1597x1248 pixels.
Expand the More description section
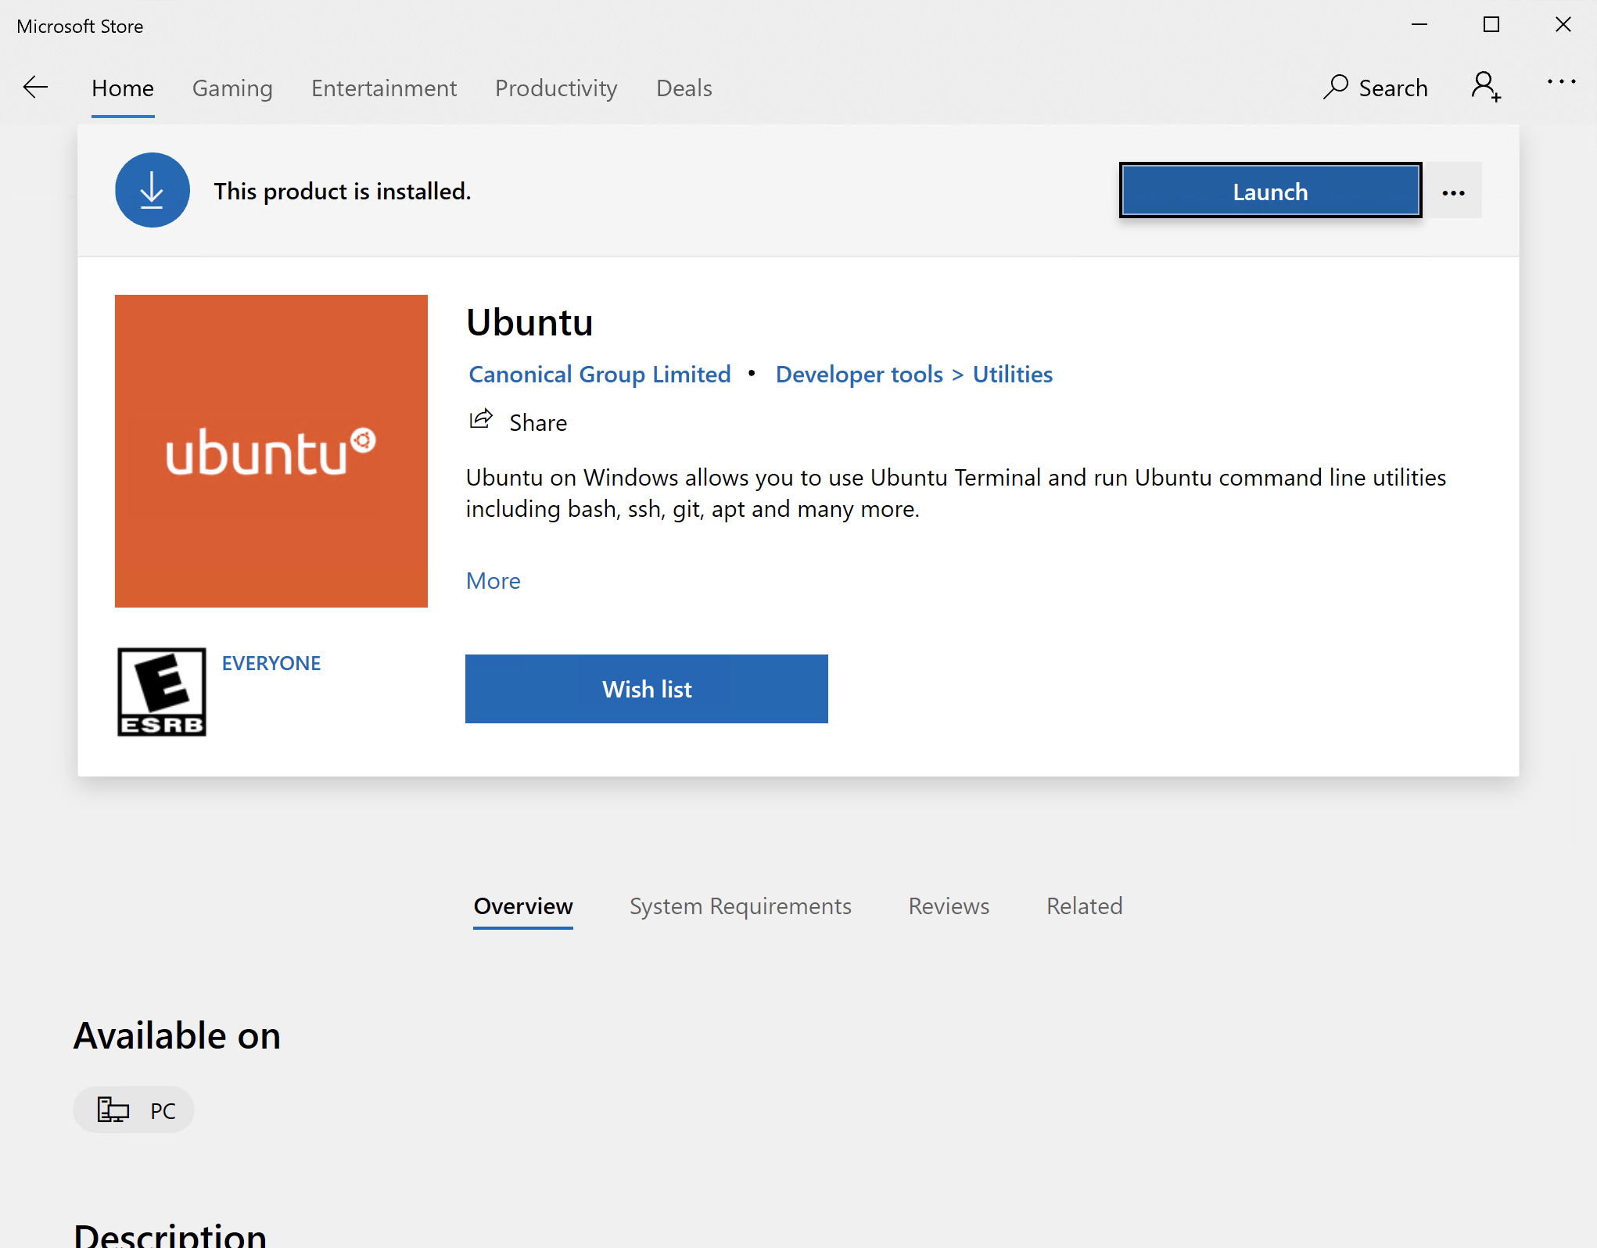[x=493, y=579]
